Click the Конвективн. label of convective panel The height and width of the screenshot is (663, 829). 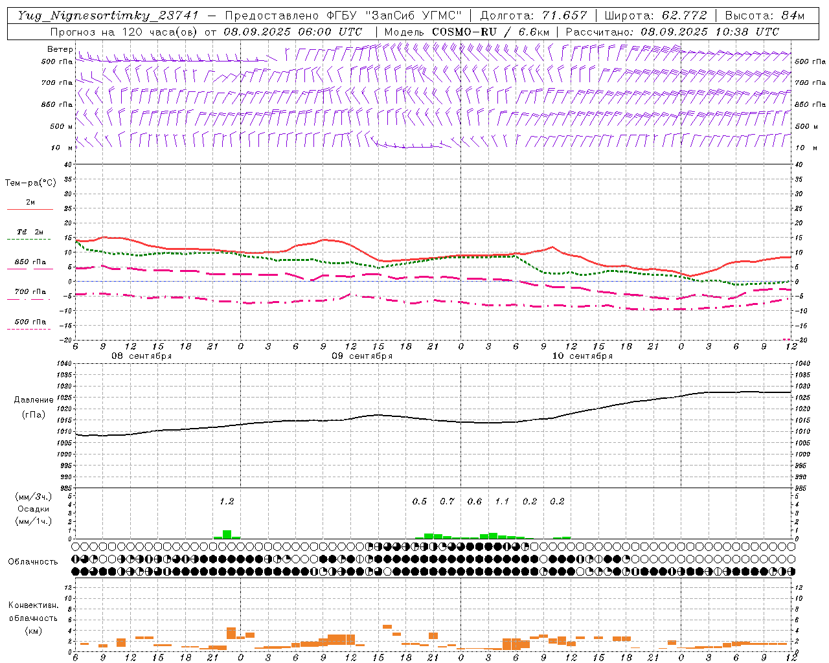click(33, 605)
